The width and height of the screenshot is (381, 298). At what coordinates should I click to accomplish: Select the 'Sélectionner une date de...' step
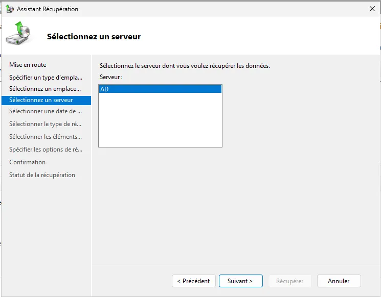46,111
